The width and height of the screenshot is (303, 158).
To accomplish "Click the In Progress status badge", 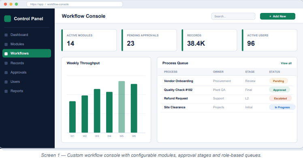I will [x=282, y=107].
